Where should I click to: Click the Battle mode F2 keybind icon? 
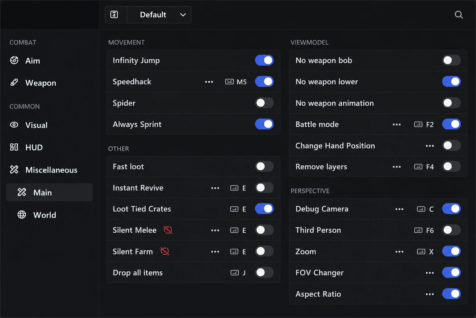click(x=418, y=124)
